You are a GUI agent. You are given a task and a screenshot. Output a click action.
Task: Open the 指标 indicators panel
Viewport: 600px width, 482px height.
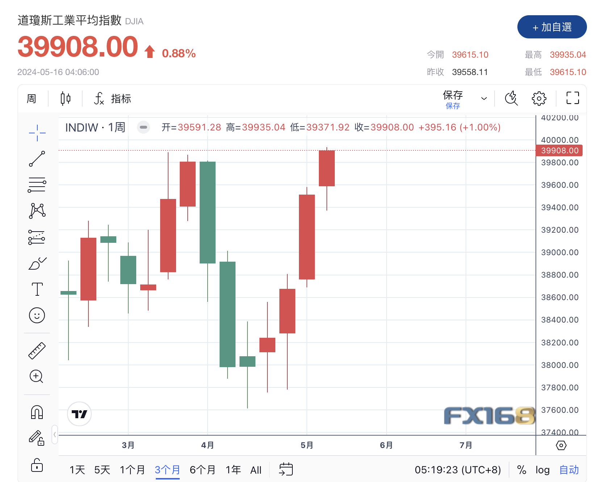(x=112, y=99)
